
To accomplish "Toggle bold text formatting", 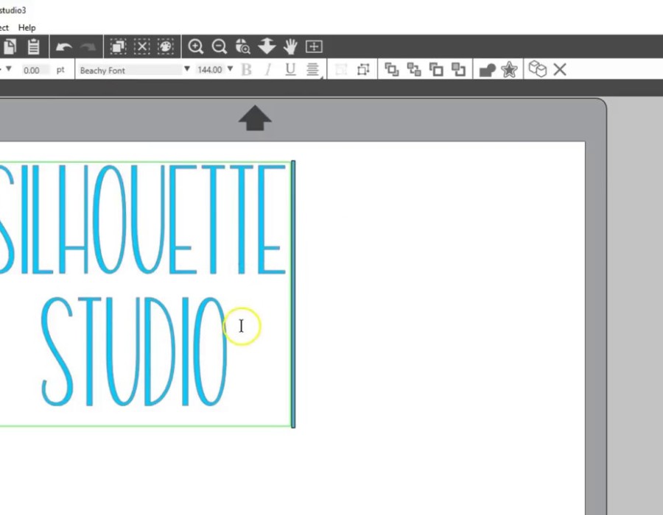I will (x=247, y=70).
